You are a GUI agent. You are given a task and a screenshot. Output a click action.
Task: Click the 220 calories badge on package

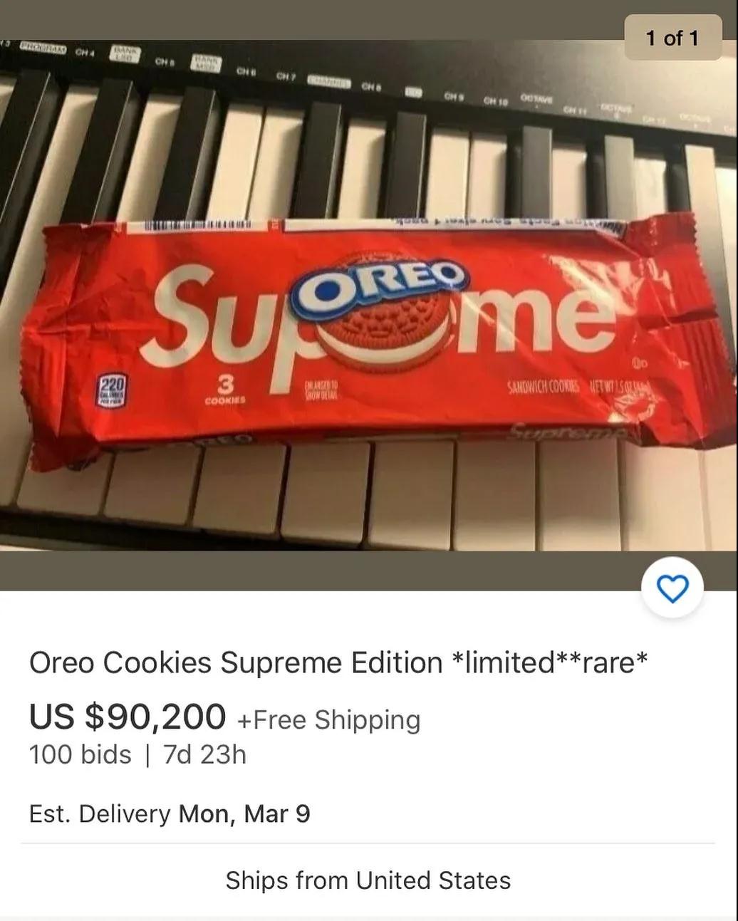112,391
